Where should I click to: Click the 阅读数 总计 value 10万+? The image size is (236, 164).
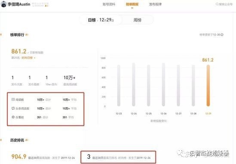pyautogui.click(x=41, y=100)
